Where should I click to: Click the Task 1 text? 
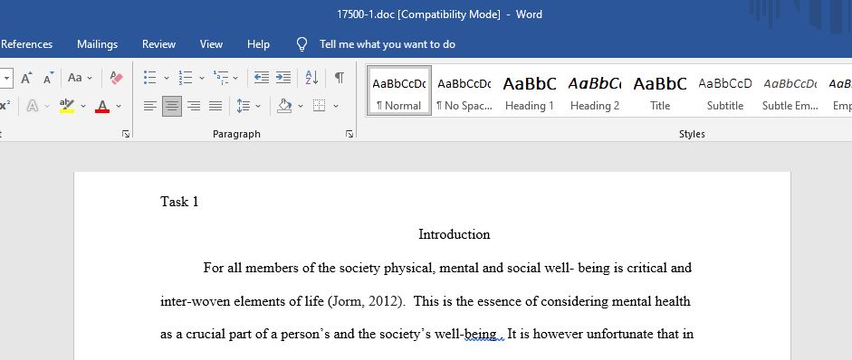179,202
